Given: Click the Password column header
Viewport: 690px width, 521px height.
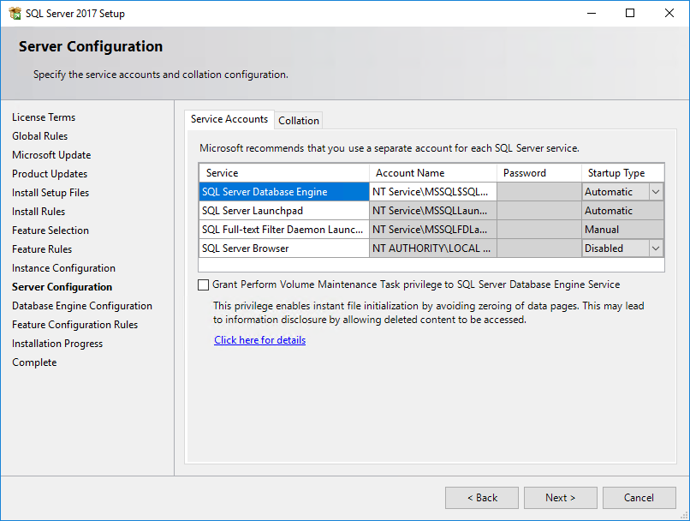Looking at the screenshot, I should 539,173.
